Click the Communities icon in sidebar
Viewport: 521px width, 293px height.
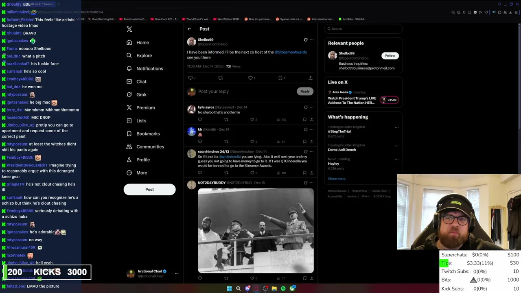(x=129, y=146)
